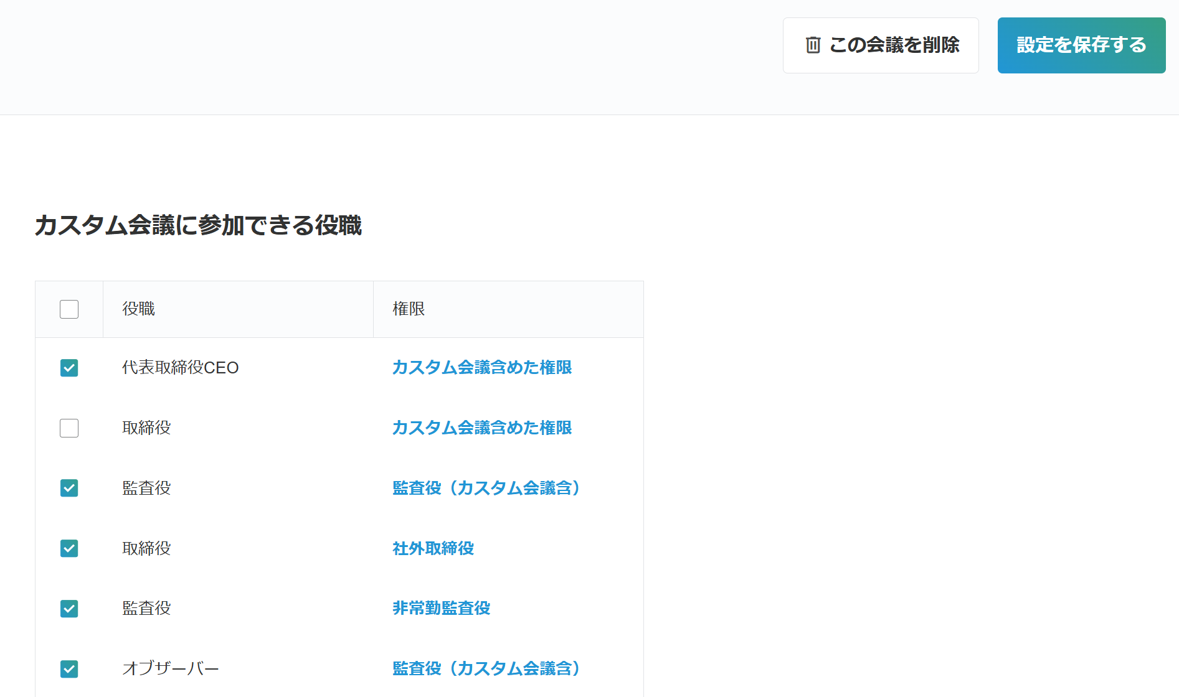
Task: Toggle the select-all checkbox in the table header
Action: [69, 309]
